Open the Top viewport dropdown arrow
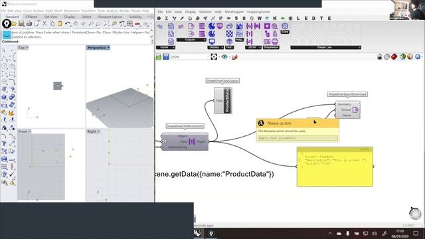Viewport: 425px width, 239px height. click(x=27, y=48)
